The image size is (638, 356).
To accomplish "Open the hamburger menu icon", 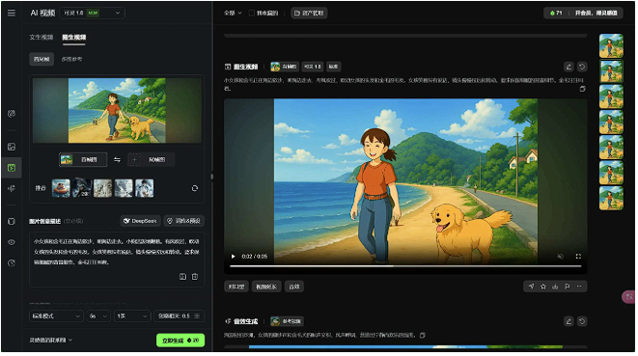I will [12, 13].
